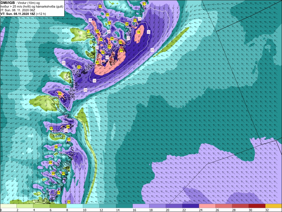Select the dark teal 14–16 m/s legend swatch
The height and width of the screenshot is (212, 282).
(x=124, y=206)
